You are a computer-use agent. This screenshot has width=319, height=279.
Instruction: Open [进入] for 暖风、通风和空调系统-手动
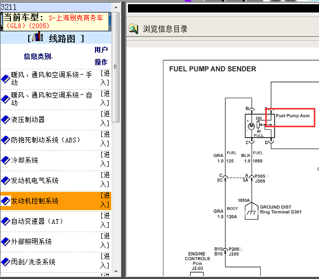pyautogui.click(x=105, y=78)
